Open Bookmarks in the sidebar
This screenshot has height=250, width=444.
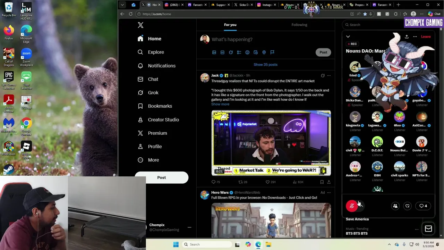tap(155, 106)
